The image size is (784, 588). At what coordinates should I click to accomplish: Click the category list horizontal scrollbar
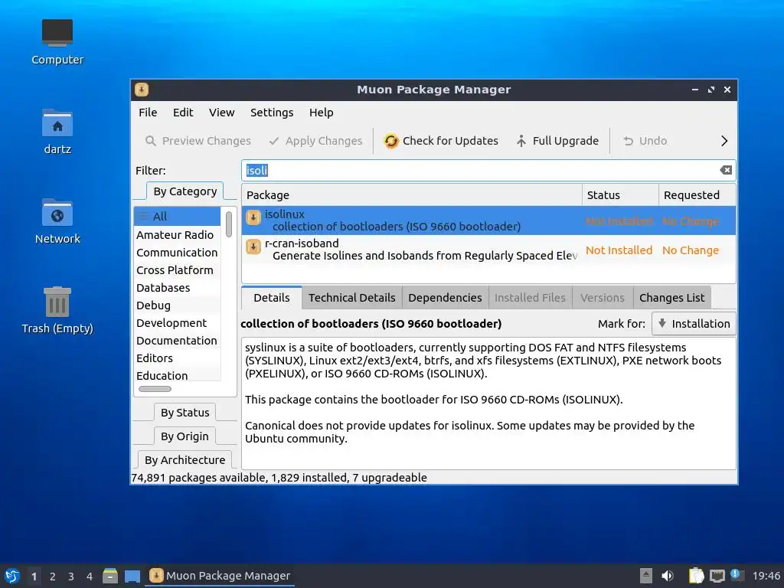click(x=155, y=389)
